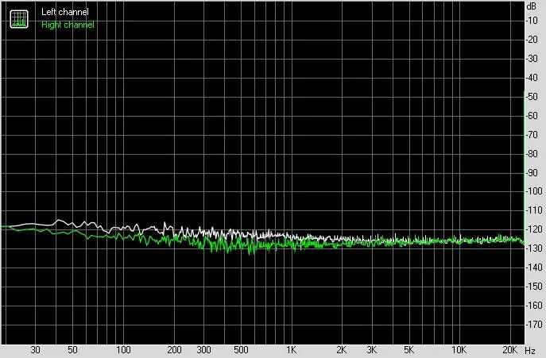The height and width of the screenshot is (358, 546).
Task: Click the "5K" frequency axis label
Action: (x=409, y=350)
